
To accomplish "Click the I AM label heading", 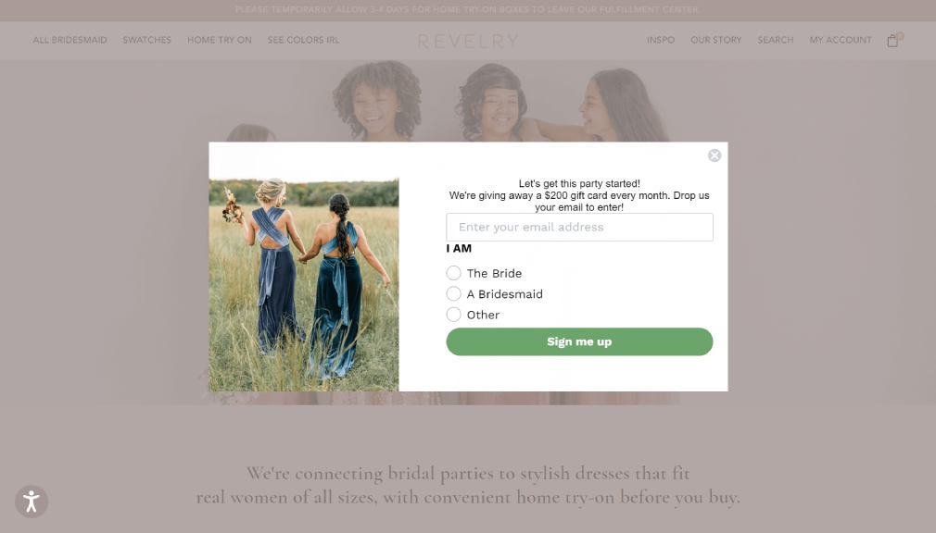I will click(459, 248).
